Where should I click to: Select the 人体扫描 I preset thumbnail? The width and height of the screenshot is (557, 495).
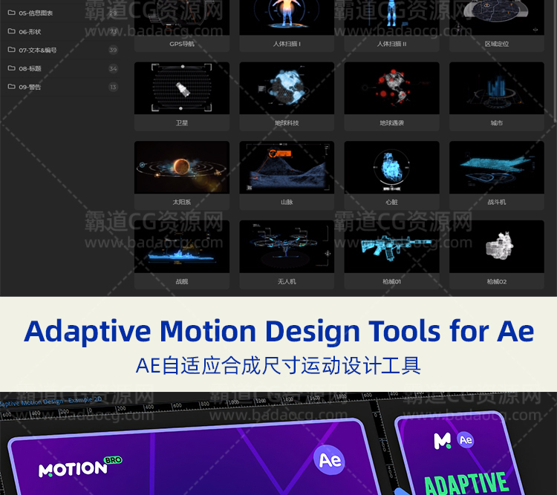click(287, 17)
